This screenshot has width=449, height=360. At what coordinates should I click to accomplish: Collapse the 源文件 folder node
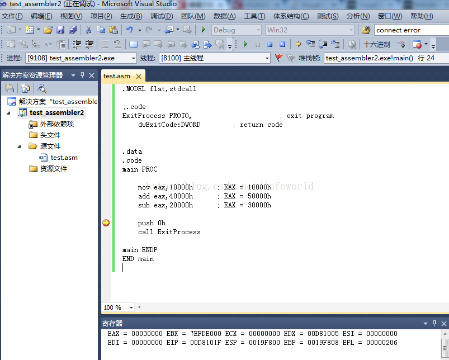(20, 146)
